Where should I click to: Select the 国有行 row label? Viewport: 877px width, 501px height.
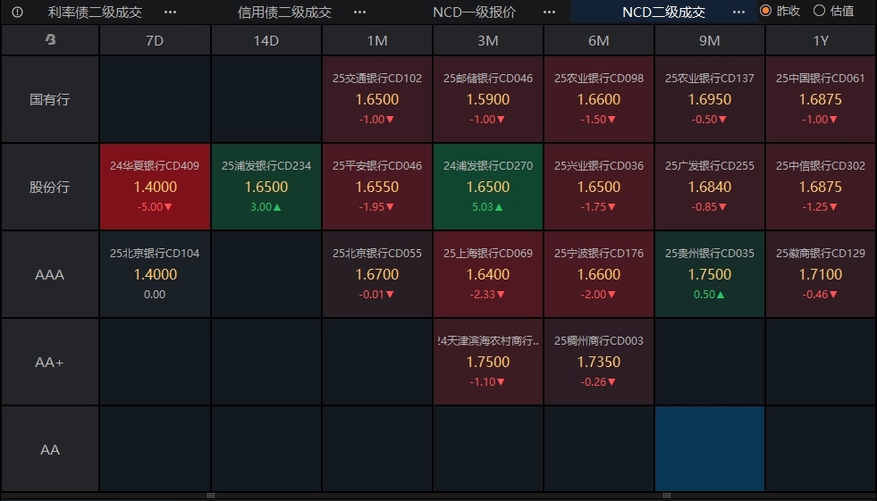[50, 99]
